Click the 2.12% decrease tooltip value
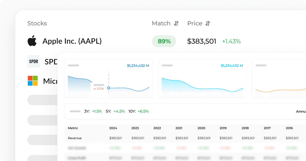Viewport: 306px width, 161px height. click(99, 89)
